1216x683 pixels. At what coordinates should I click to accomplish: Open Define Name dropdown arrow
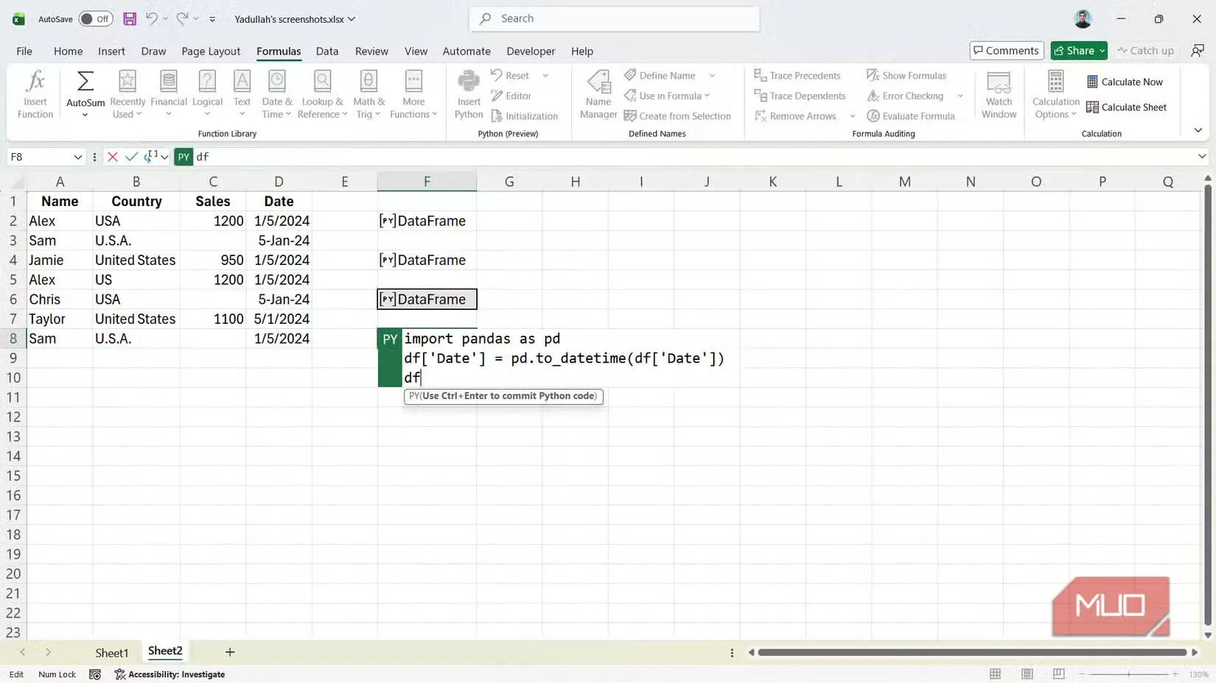tap(712, 75)
